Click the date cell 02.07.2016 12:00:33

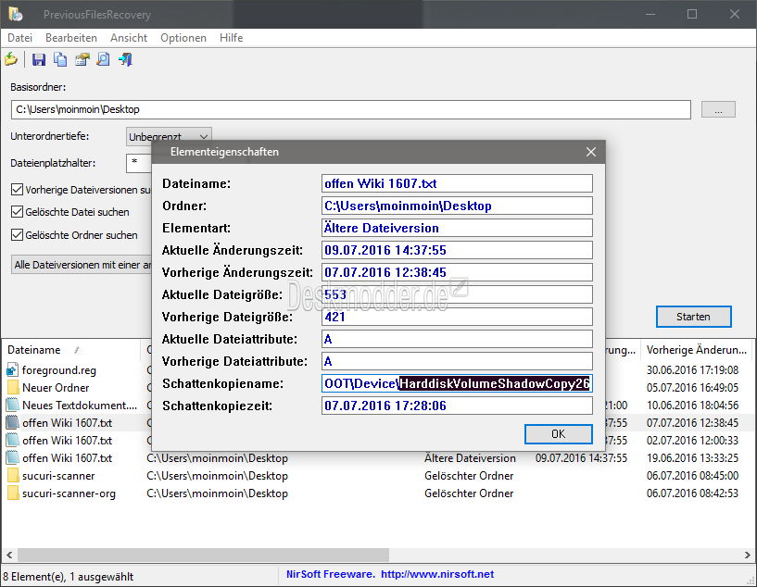point(692,441)
